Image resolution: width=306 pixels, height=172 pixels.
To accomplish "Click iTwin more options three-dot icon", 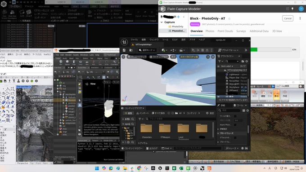I will pos(300,18).
